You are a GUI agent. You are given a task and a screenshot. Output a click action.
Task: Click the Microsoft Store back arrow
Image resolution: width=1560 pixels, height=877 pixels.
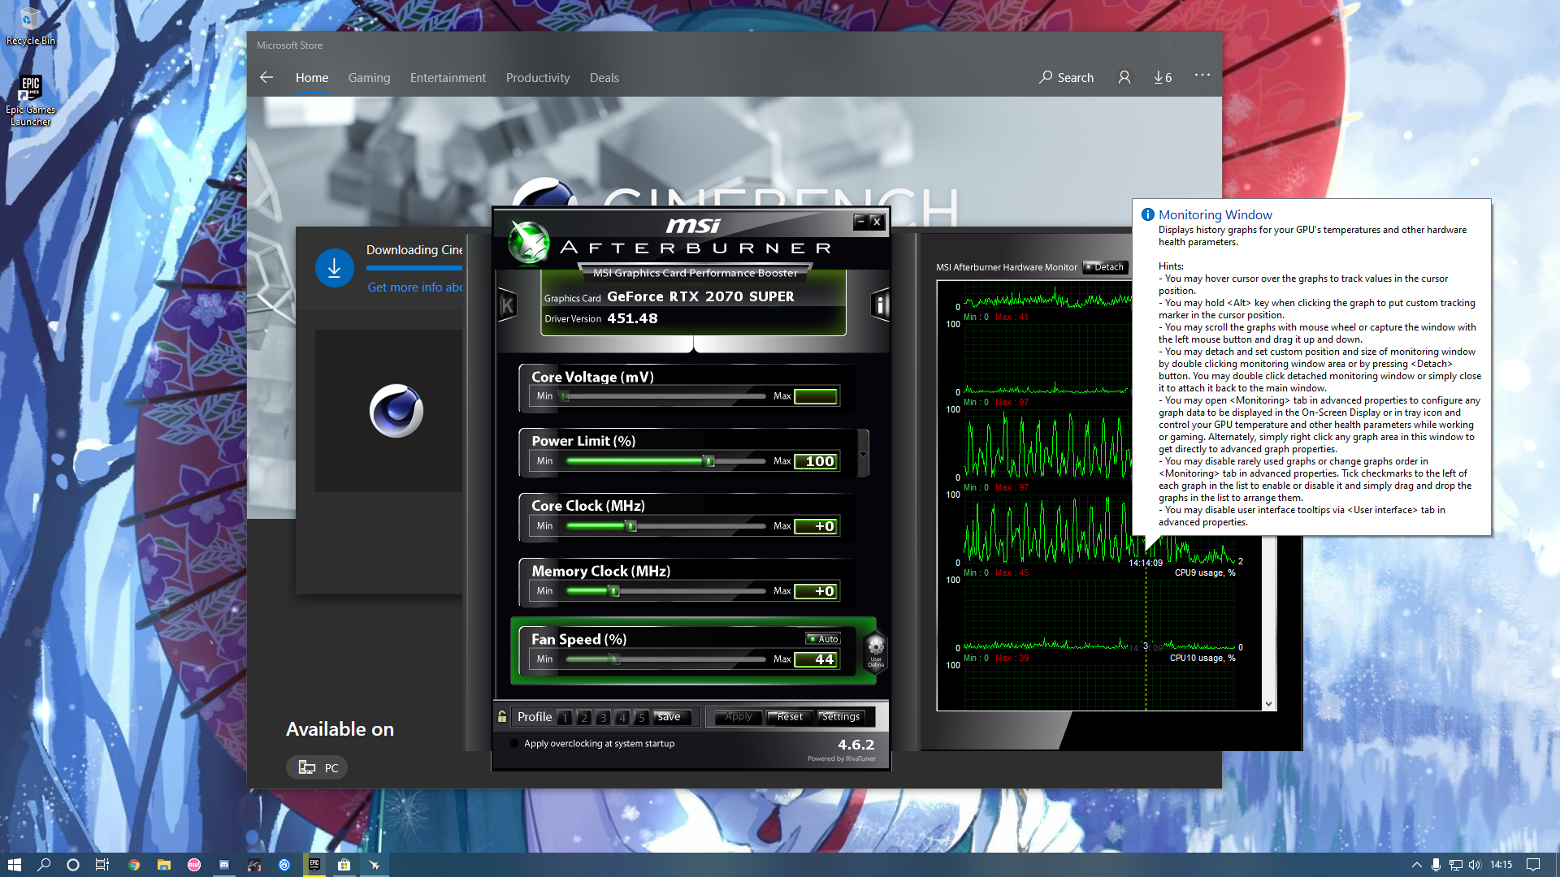pos(266,77)
